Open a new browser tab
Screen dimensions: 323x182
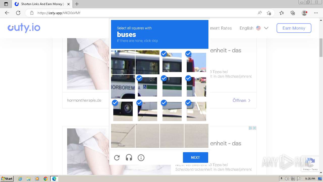click(x=77, y=4)
